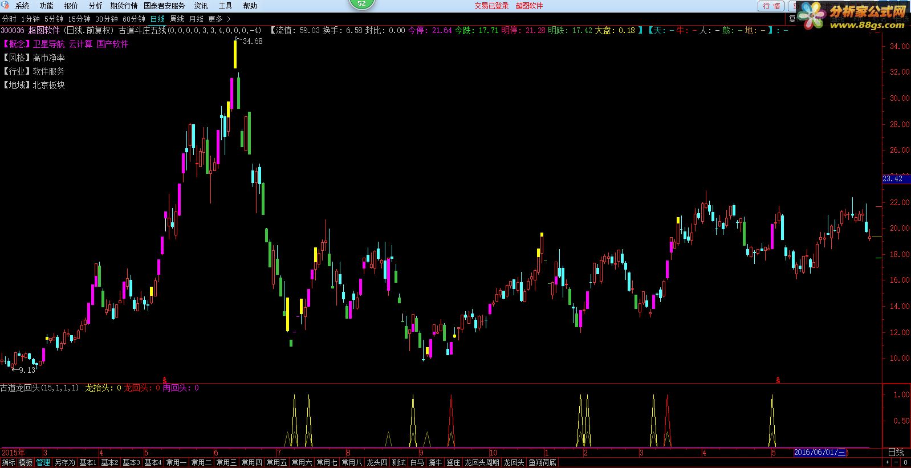
Task: Open the 工具 menu
Action: coord(225,6)
